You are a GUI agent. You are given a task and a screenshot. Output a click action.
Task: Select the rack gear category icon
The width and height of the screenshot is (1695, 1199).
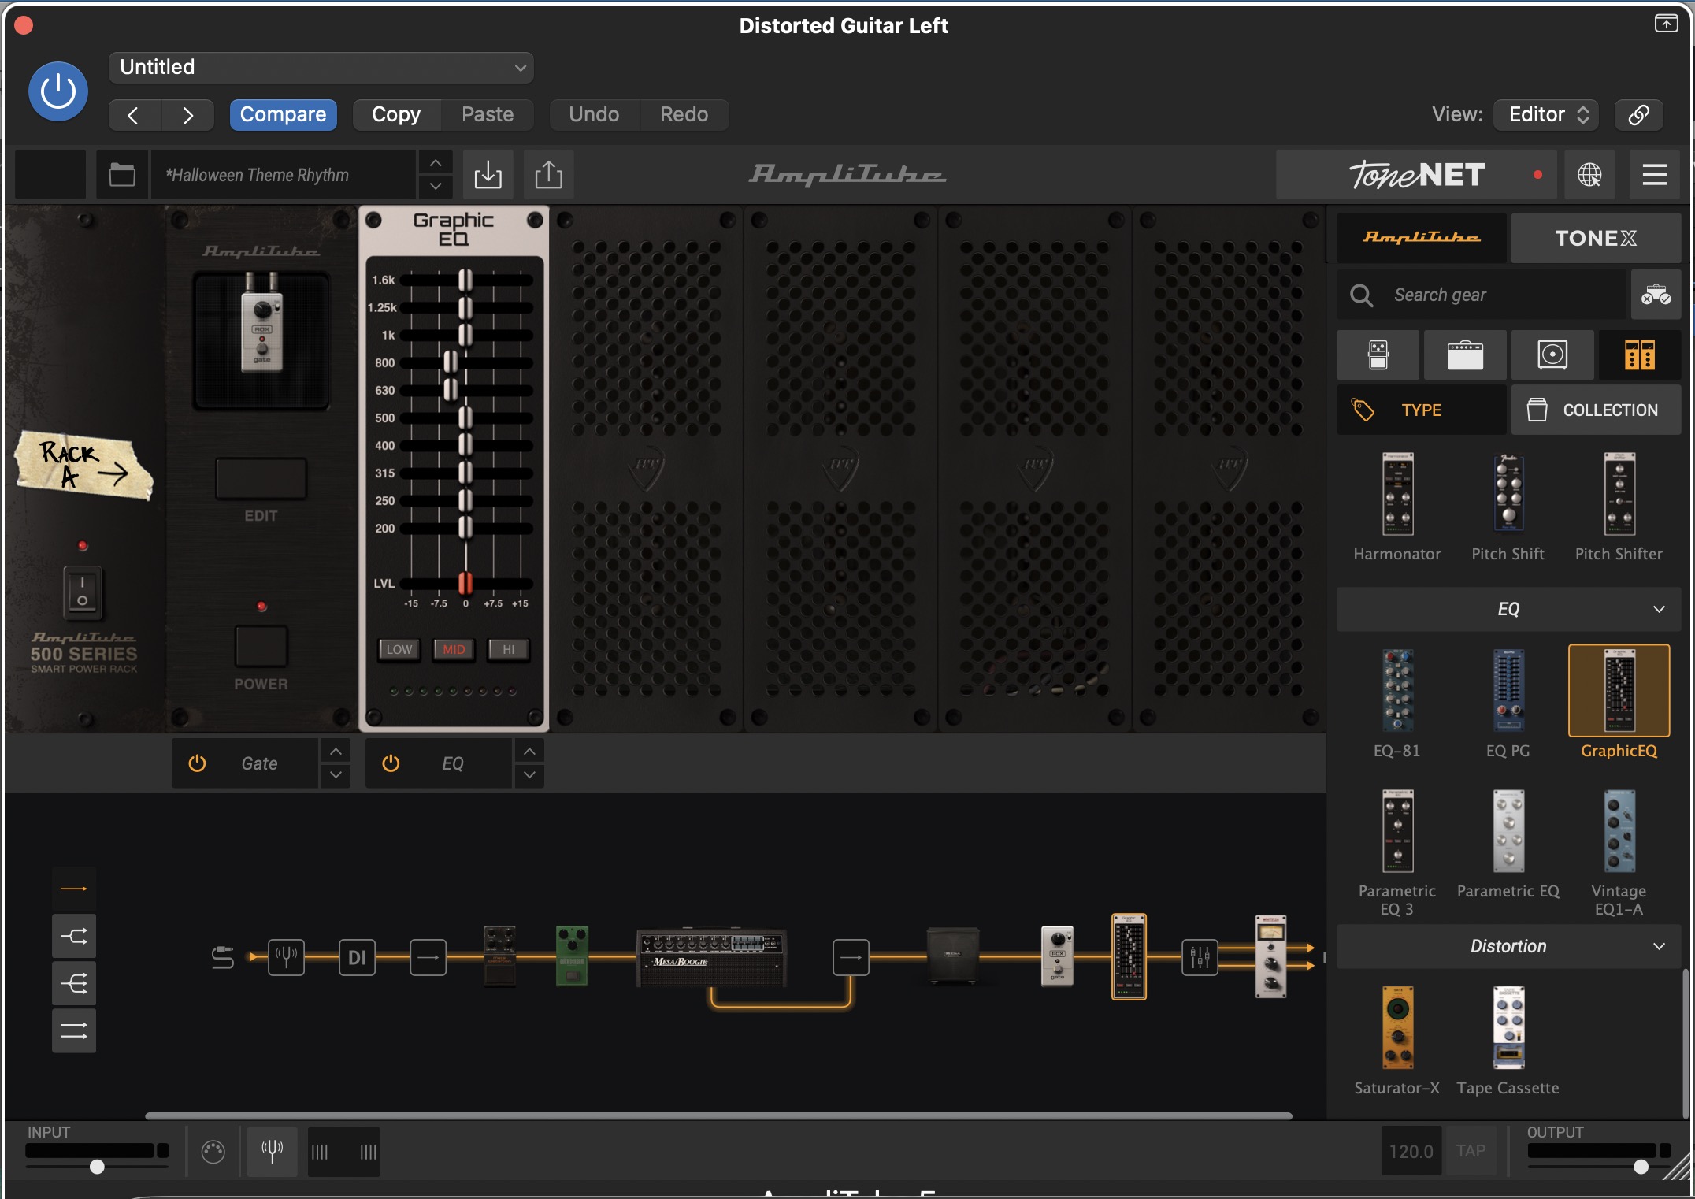tap(1639, 355)
